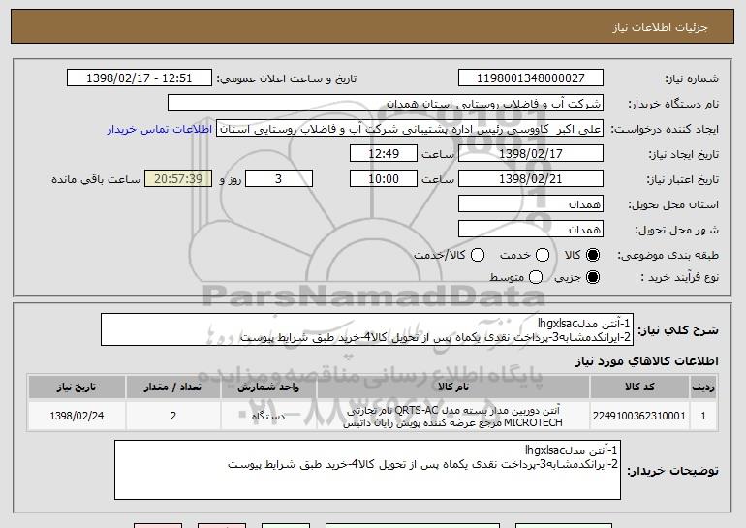This screenshot has height=528, width=746.
Task: Click the کد کالا column header
Action: 639,388
